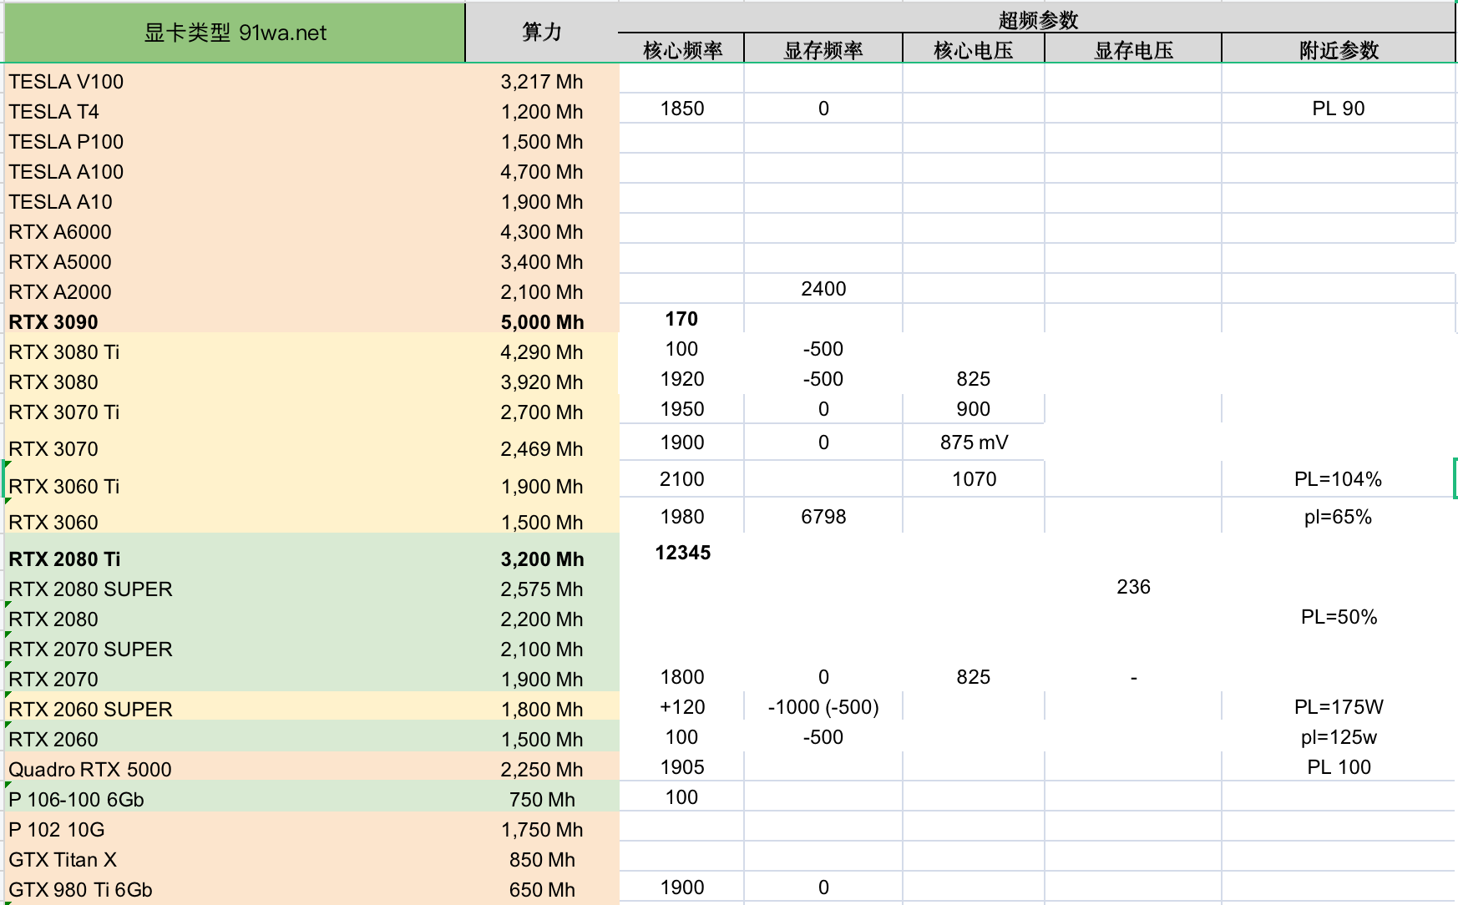Click the 236 memory voltage cell

point(1133,587)
